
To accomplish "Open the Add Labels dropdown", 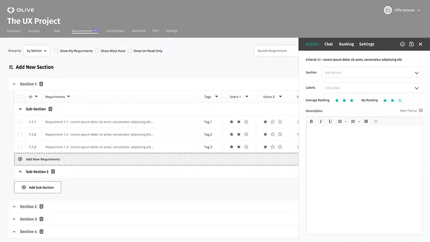I will coord(372,88).
